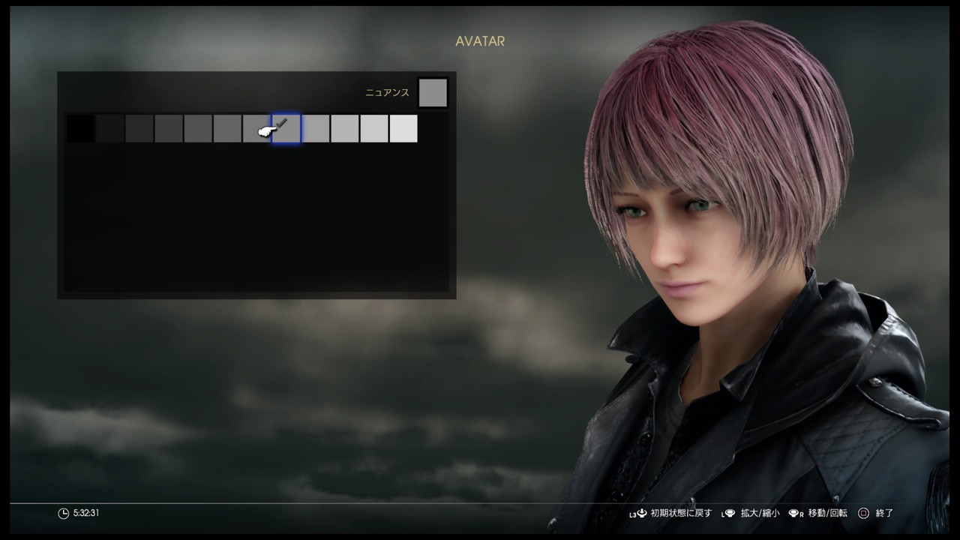Select the sixth swatch from the black end
Screen dimensions: 960x540
coord(227,128)
